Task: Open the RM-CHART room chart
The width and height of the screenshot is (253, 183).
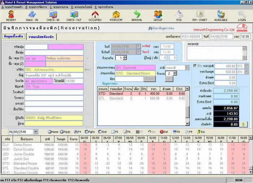Action: click(200, 16)
